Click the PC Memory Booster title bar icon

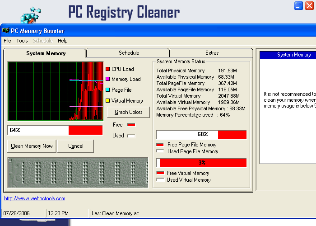(5, 30)
